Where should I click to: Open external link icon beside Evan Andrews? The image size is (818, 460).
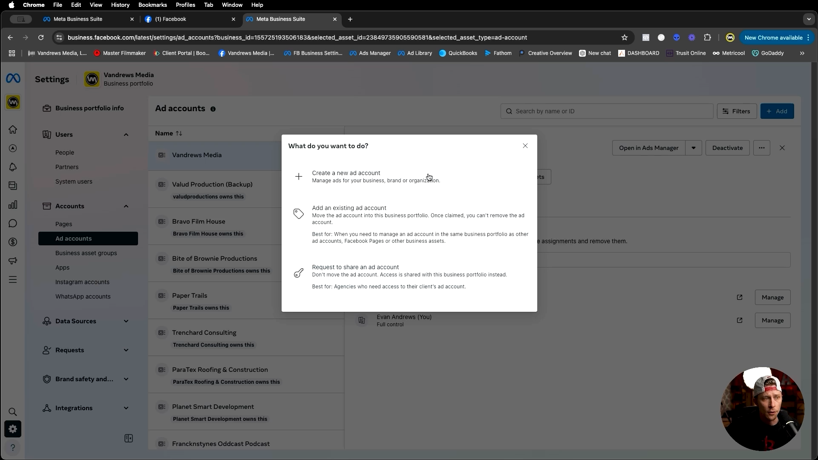(740, 320)
